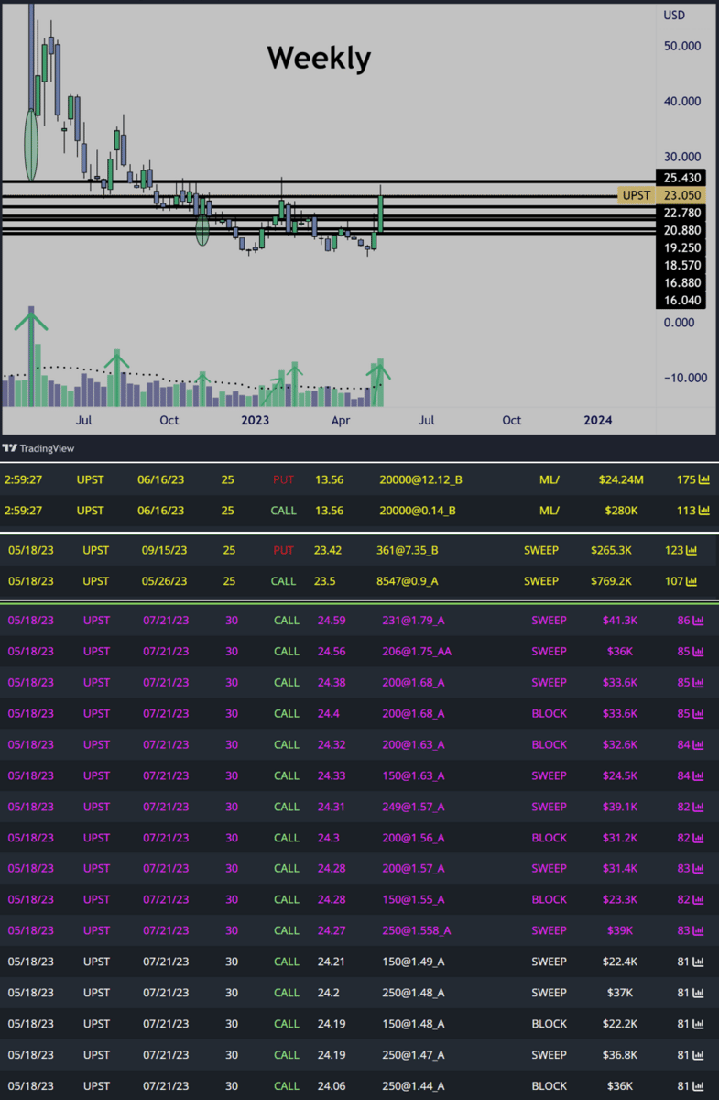The height and width of the screenshot is (1100, 719).
Task: Click the 24.59 spot price cell
Action: tap(332, 621)
